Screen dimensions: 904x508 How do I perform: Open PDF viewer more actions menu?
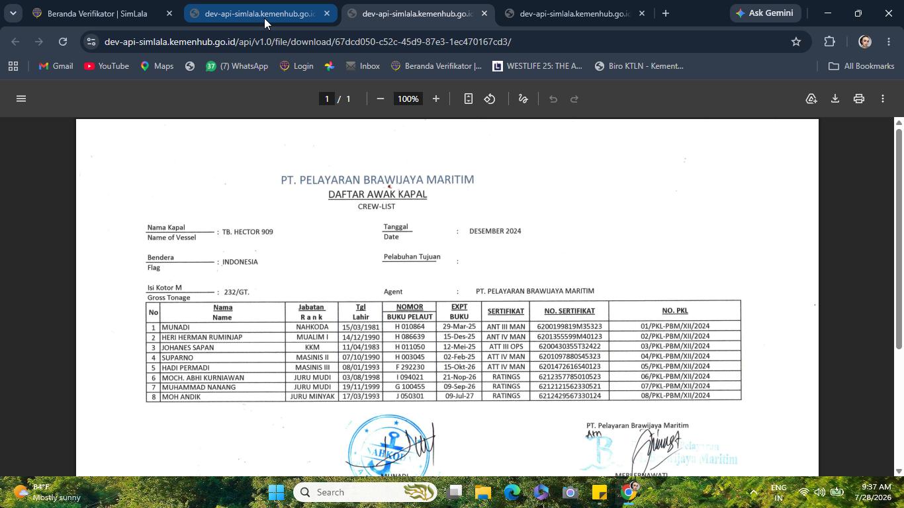pyautogui.click(x=883, y=99)
